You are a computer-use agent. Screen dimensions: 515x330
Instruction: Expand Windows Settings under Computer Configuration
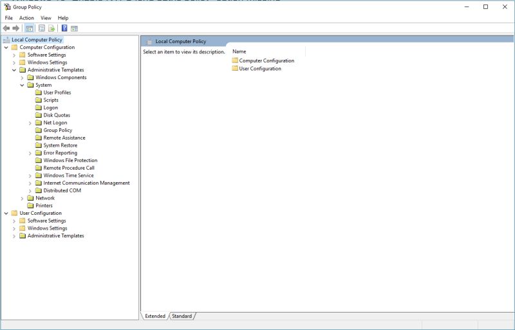tap(14, 62)
